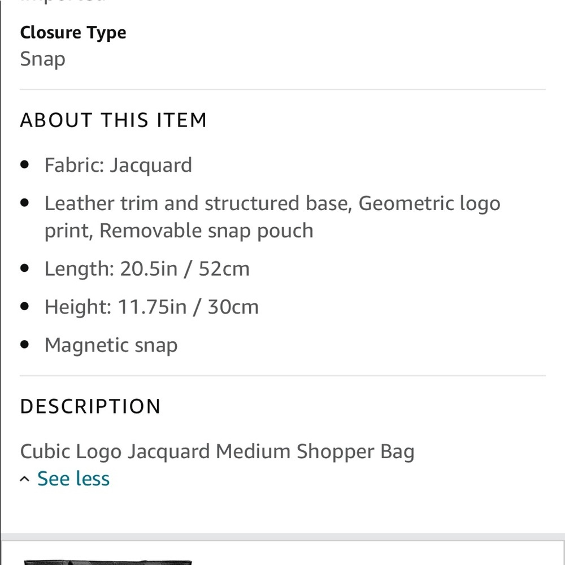The image size is (565, 565).
Task: Select the Length: 20.5in / 52cm line
Action: 147,268
